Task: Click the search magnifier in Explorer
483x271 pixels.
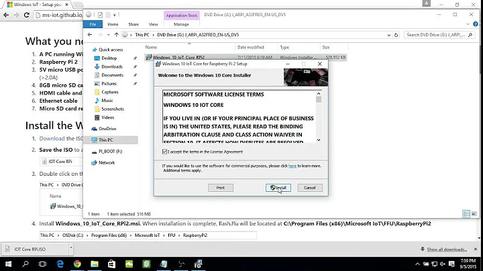Action: (x=470, y=35)
